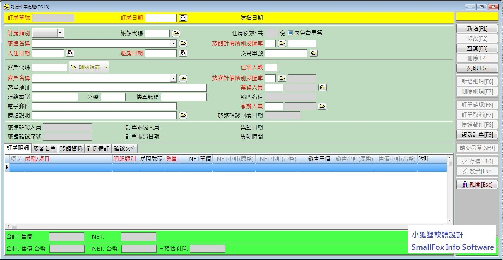Screen dimensions: 503x260
Task: Toggle 含免費早餐 checkbox
Action: (x=291, y=33)
